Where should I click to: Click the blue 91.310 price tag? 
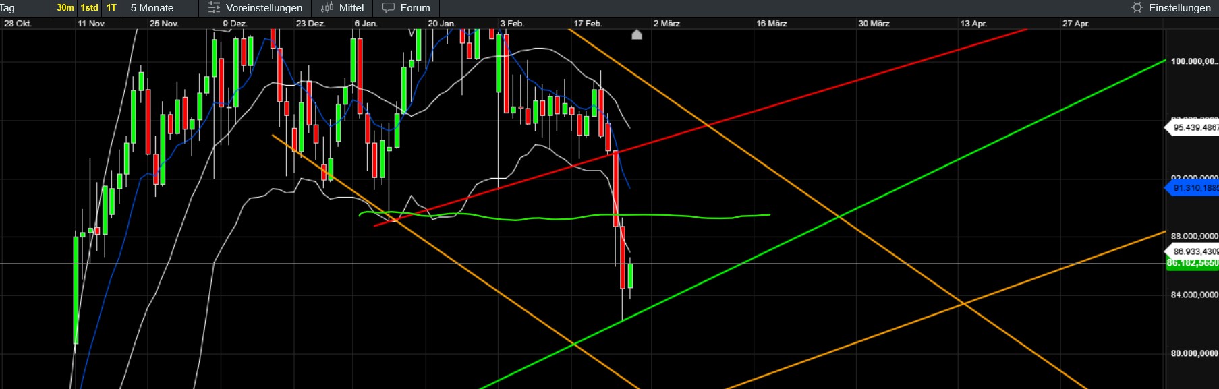coord(1193,188)
